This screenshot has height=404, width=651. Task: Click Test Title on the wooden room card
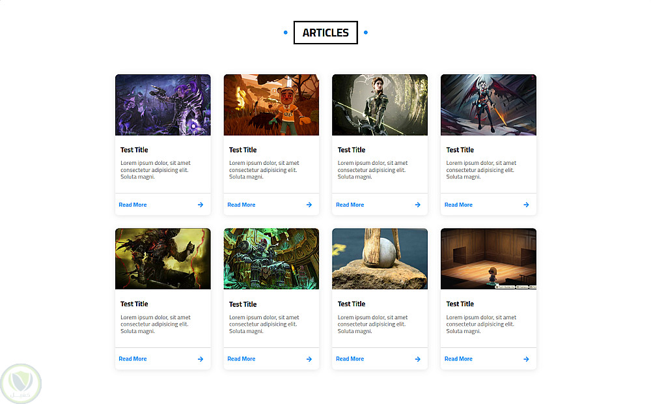460,304
